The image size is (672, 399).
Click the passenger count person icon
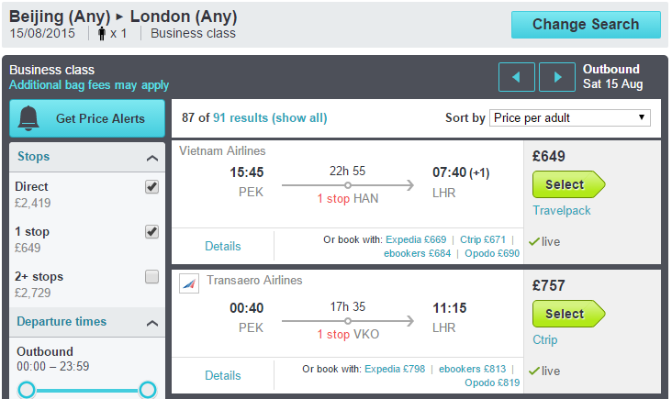coord(102,33)
